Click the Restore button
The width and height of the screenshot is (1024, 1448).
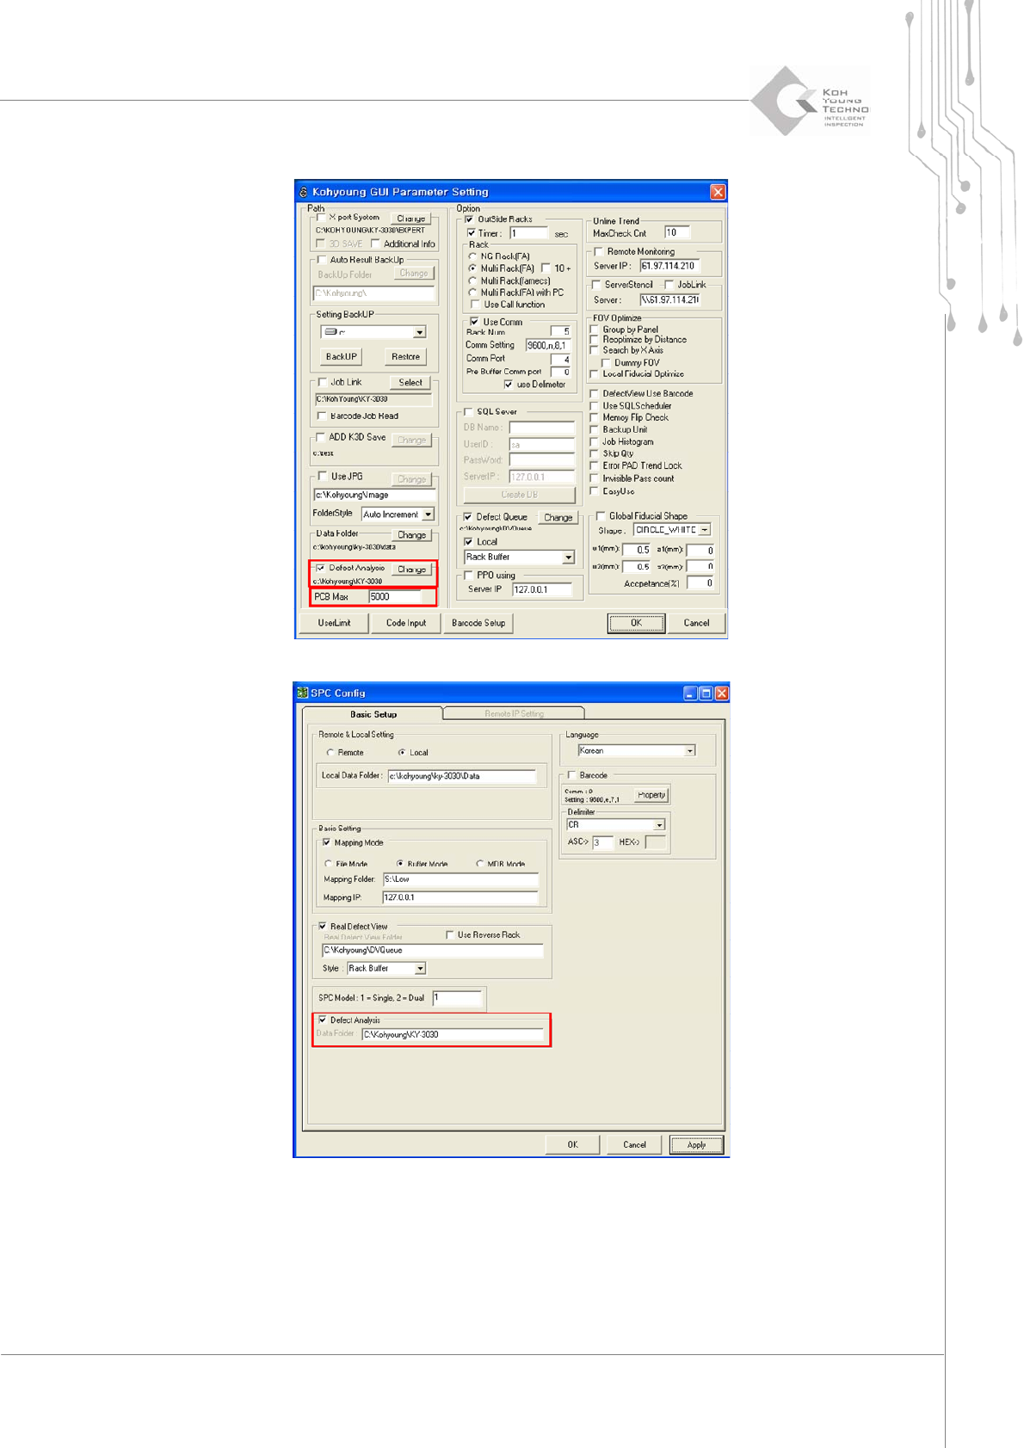click(405, 357)
